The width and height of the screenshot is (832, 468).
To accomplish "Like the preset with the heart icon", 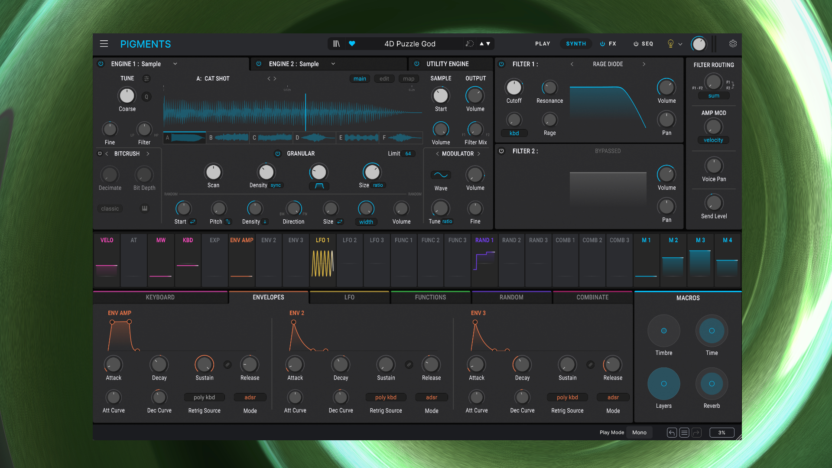I will [352, 43].
